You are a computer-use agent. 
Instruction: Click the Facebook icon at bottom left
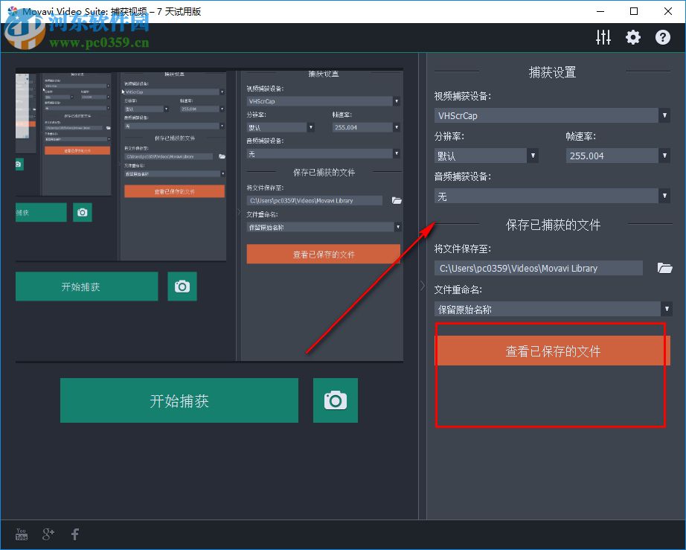(74, 534)
